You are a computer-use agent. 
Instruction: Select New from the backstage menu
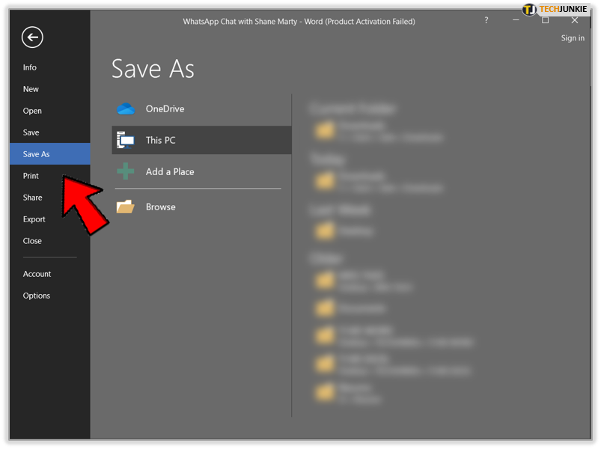coord(31,89)
